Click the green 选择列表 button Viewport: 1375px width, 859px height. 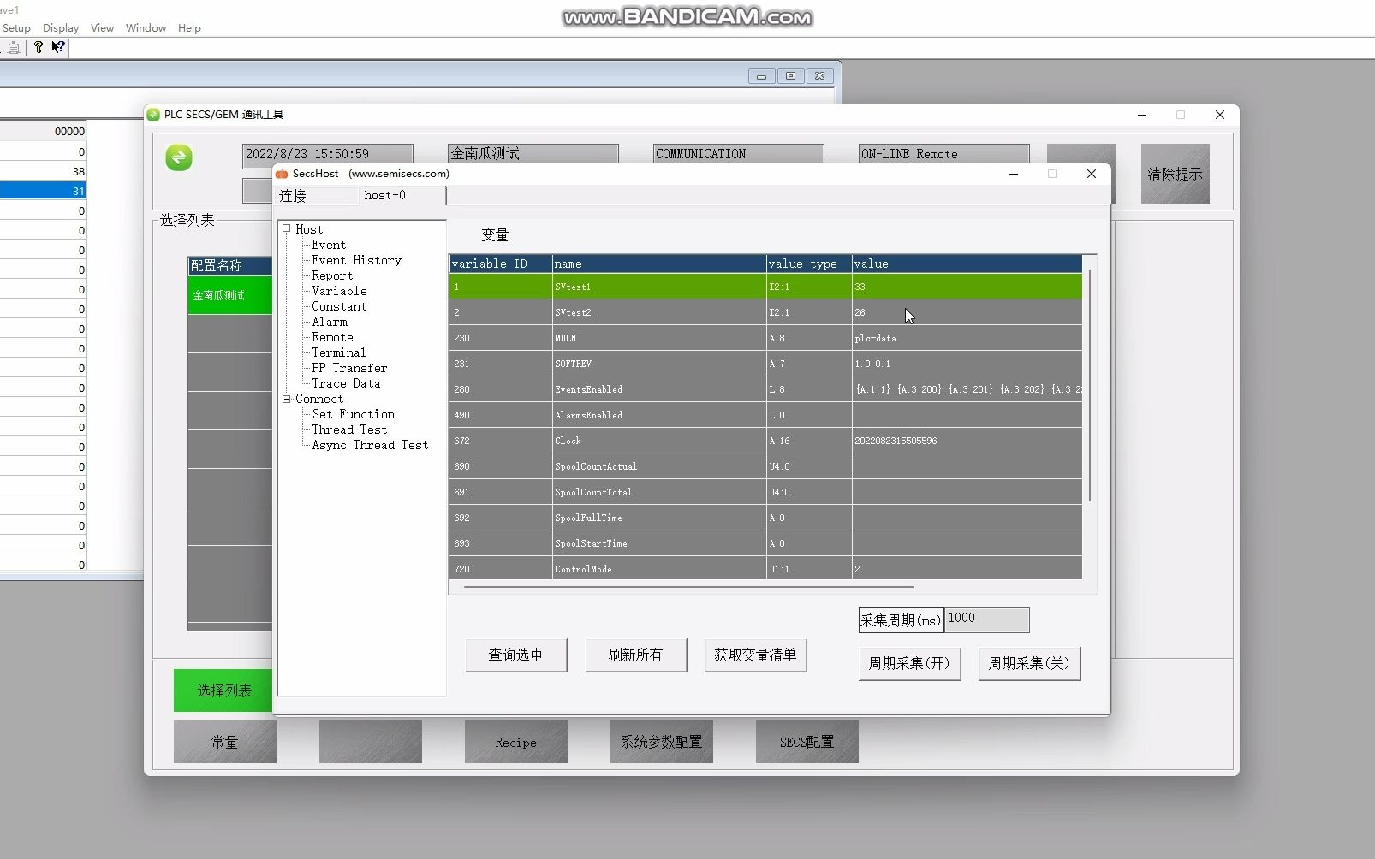(x=224, y=690)
